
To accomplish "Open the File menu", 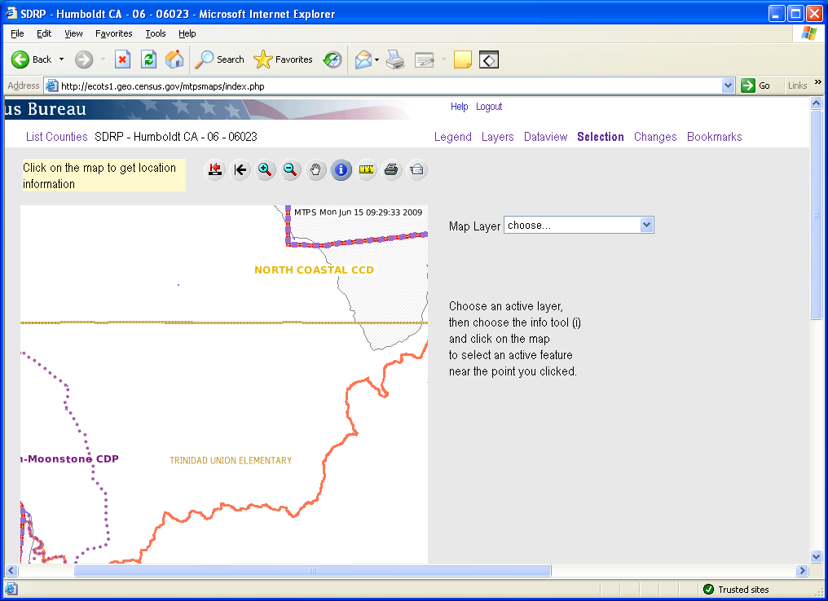I will [17, 33].
